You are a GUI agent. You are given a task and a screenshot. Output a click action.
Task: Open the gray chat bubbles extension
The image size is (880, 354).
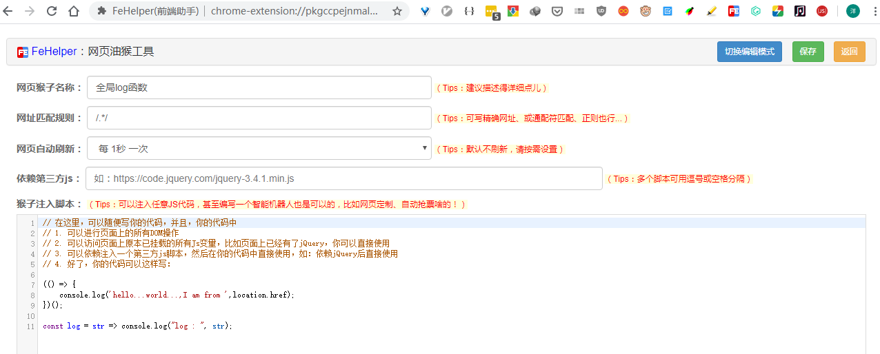click(535, 11)
